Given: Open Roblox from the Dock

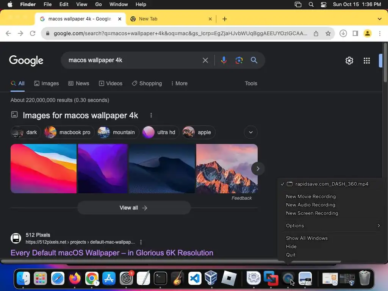Looking at the screenshot, I should tap(229, 278).
